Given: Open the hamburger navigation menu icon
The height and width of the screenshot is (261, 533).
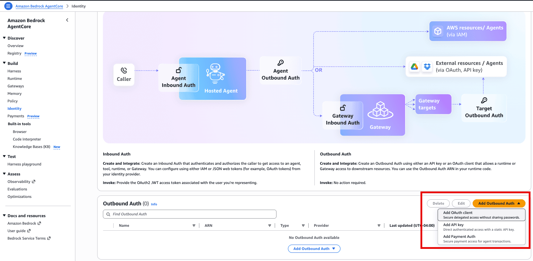Looking at the screenshot, I should click(8, 6).
